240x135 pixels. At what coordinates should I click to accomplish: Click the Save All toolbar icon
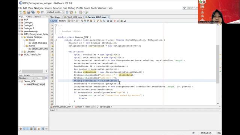tap(33, 12)
